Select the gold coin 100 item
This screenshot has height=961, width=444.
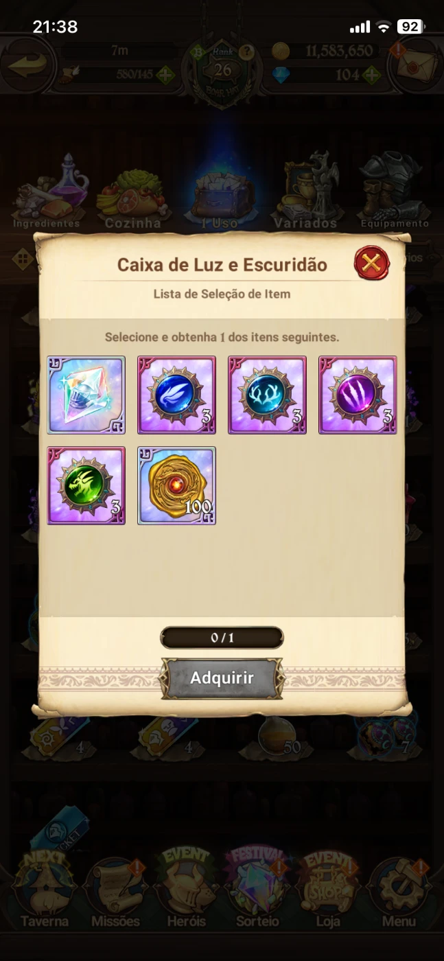(176, 485)
